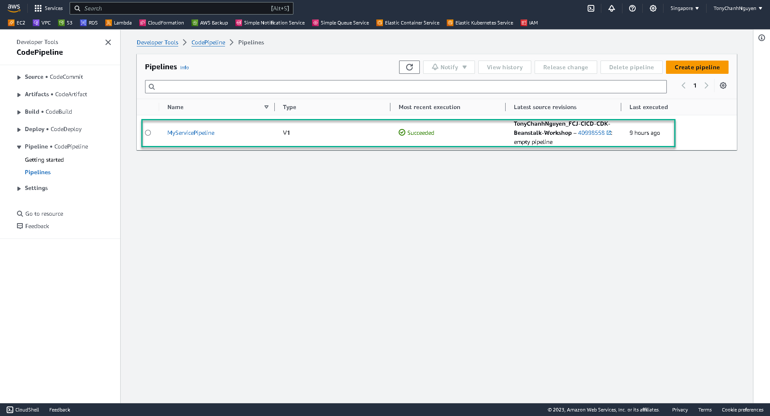This screenshot has height=416, width=770.
Task: Click the Succeeded status text
Action: [x=421, y=133]
